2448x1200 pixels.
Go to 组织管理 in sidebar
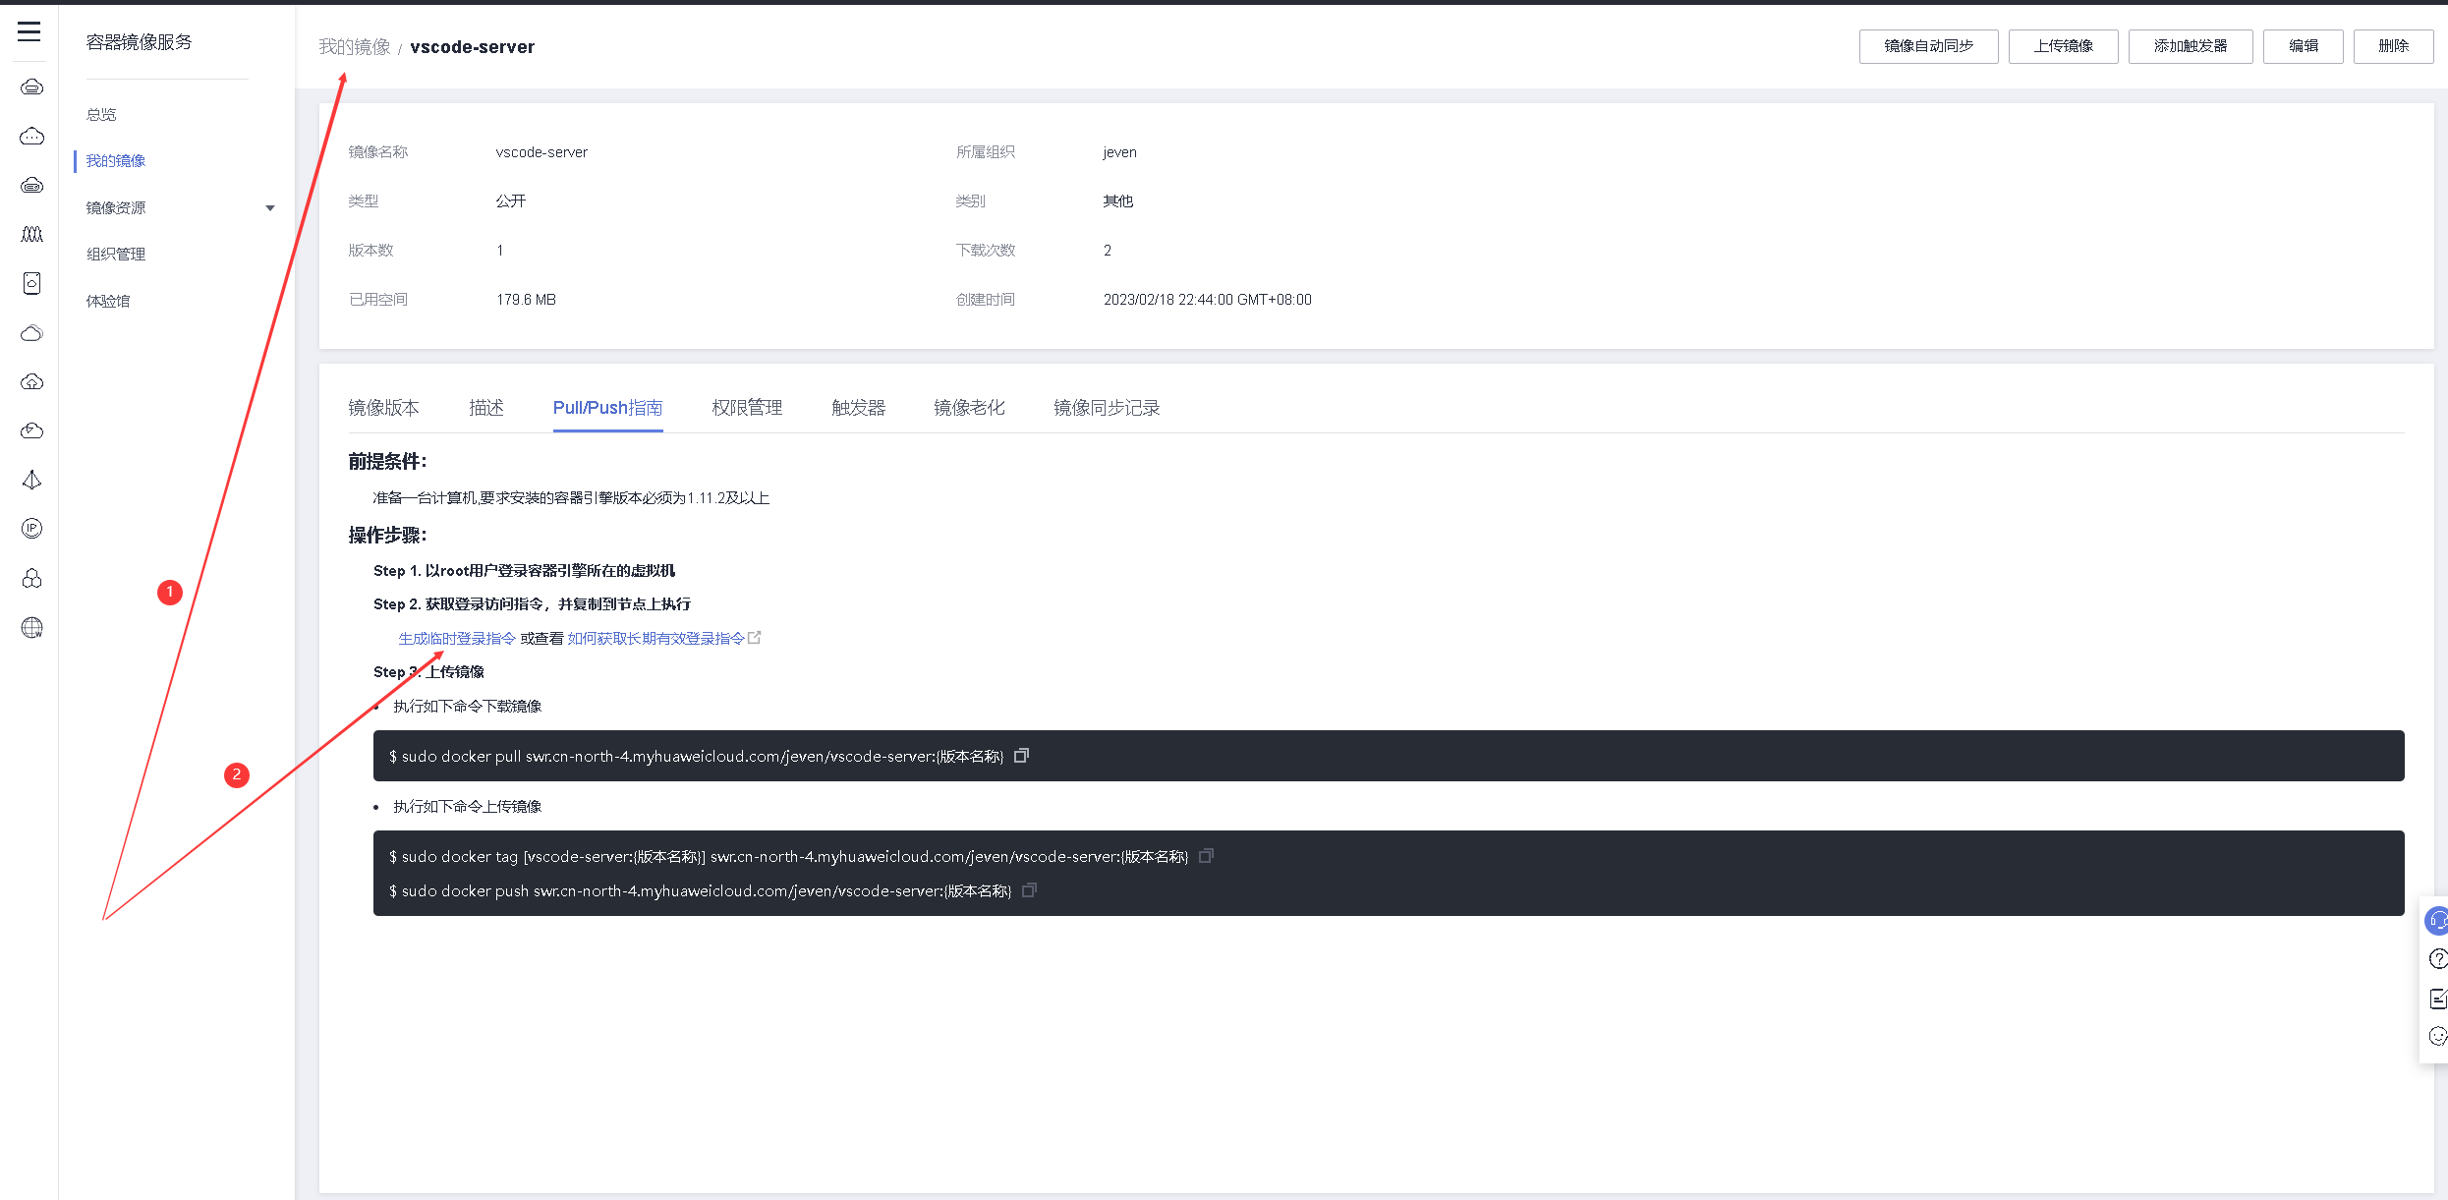pos(116,255)
